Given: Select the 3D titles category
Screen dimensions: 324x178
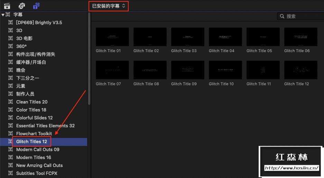Looking at the screenshot, I should pyautogui.click(x=19, y=30).
